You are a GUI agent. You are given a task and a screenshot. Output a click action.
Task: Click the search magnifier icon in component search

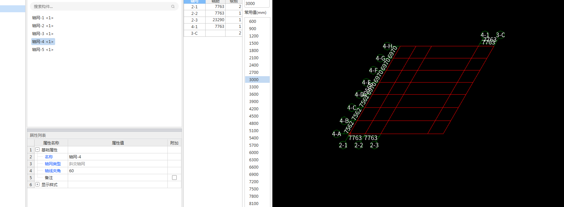pyautogui.click(x=173, y=6)
